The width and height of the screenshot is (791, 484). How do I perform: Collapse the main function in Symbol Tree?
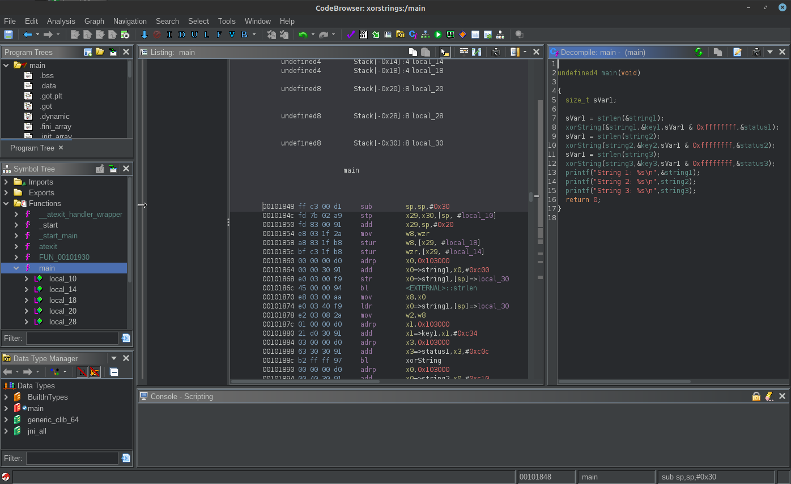point(15,268)
